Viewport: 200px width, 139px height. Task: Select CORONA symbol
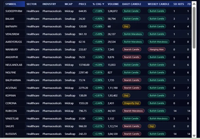[x=11, y=103]
